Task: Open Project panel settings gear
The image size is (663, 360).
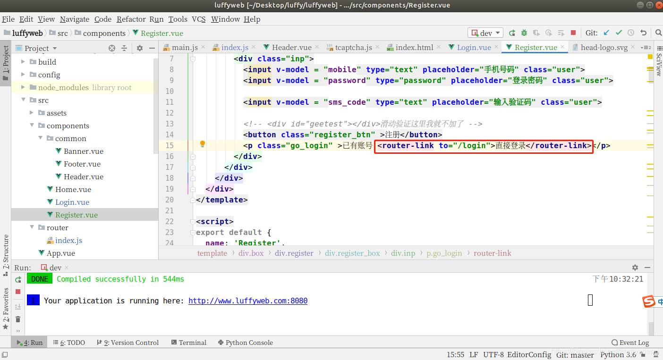Action: (x=139, y=48)
